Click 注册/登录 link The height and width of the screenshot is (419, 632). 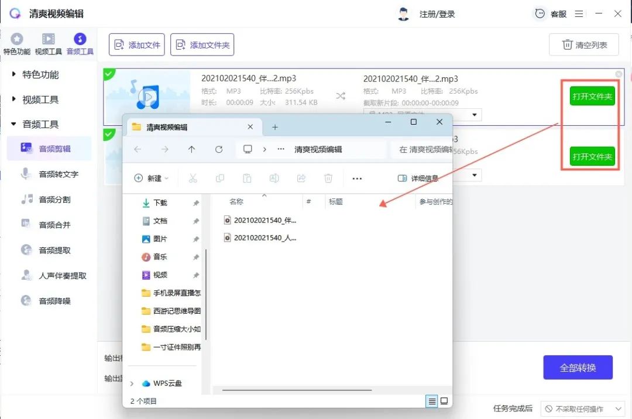click(437, 14)
